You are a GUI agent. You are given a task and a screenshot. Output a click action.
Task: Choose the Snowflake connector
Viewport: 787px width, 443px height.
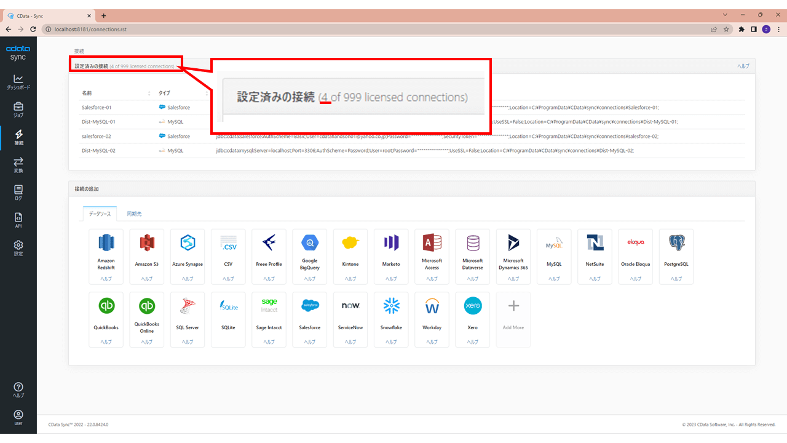pos(391,319)
